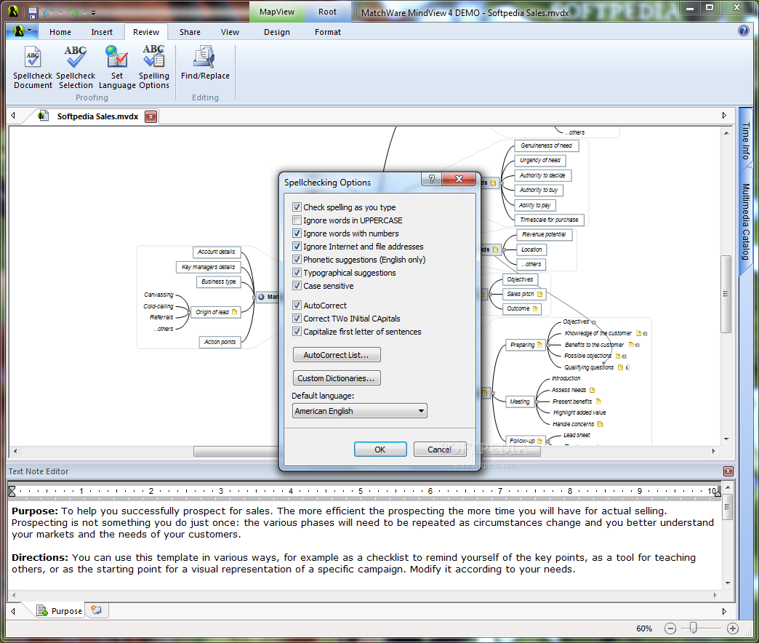
Task: Zoom out with the minus button
Action: tap(670, 628)
